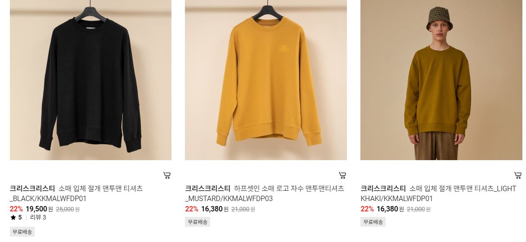Viewport: 526px width, 242px height.
Task: Click the brand name 크리스크리스티 on mustard item
Action: click(207, 188)
